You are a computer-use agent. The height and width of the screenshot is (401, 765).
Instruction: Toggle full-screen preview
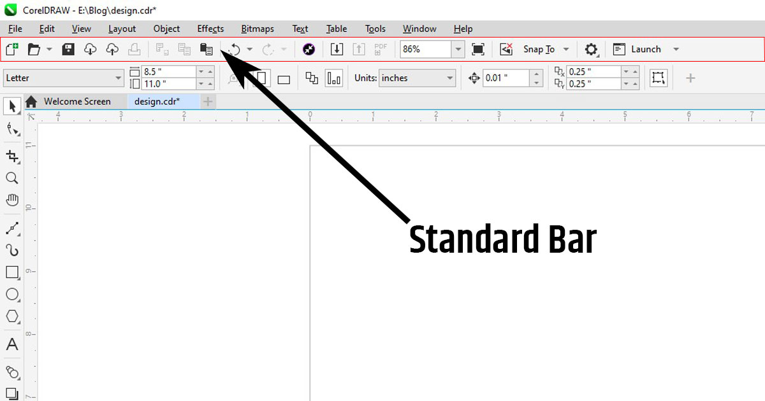pos(478,49)
